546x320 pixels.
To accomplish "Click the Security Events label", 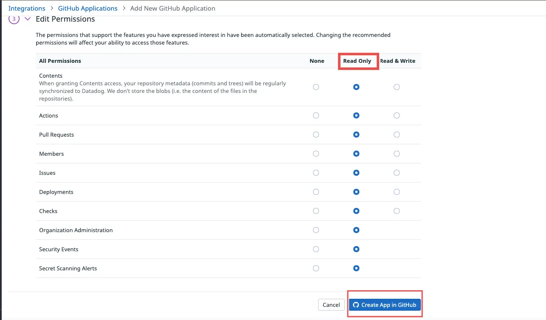I will tap(59, 249).
